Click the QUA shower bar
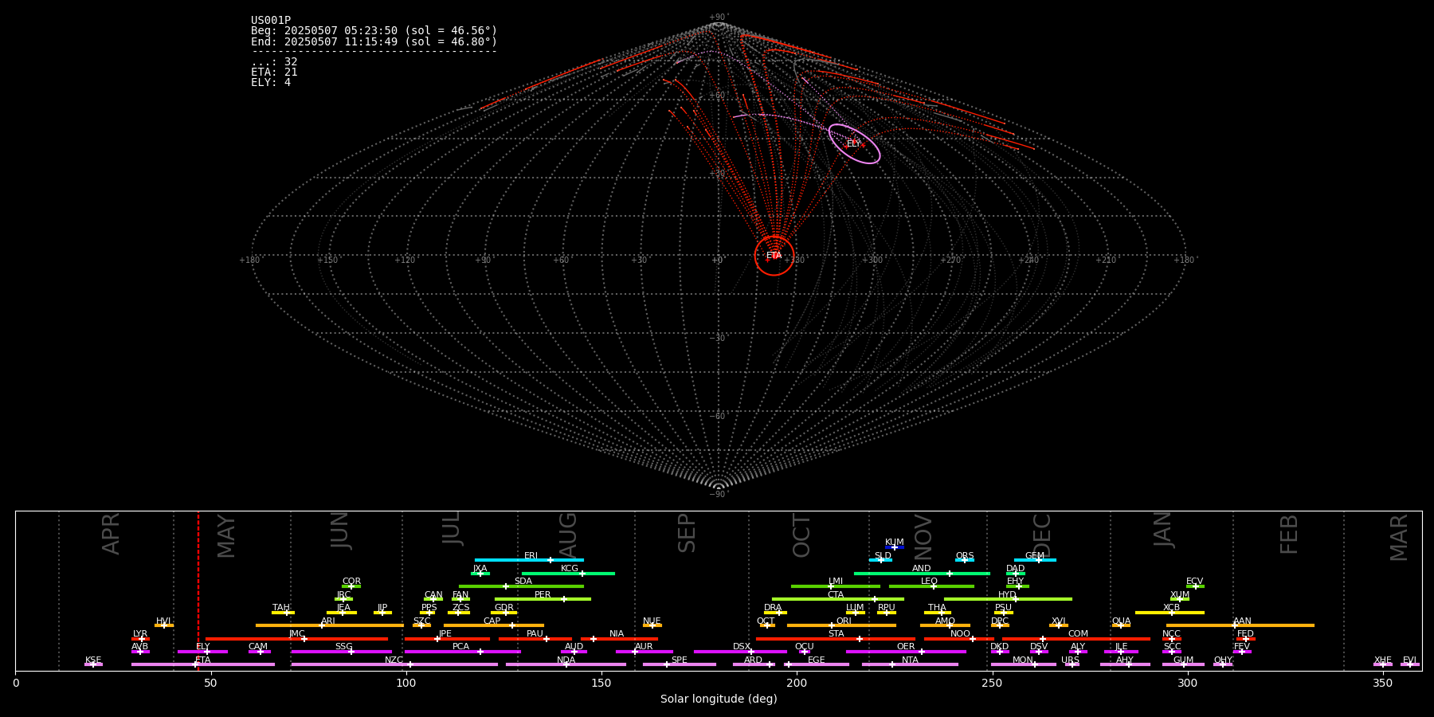 pos(1121,625)
